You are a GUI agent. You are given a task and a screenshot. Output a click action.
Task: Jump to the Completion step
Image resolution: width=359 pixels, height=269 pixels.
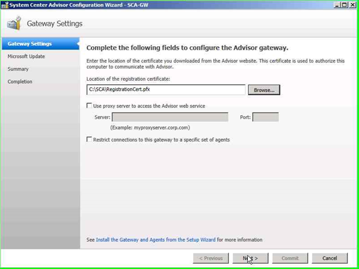(20, 82)
